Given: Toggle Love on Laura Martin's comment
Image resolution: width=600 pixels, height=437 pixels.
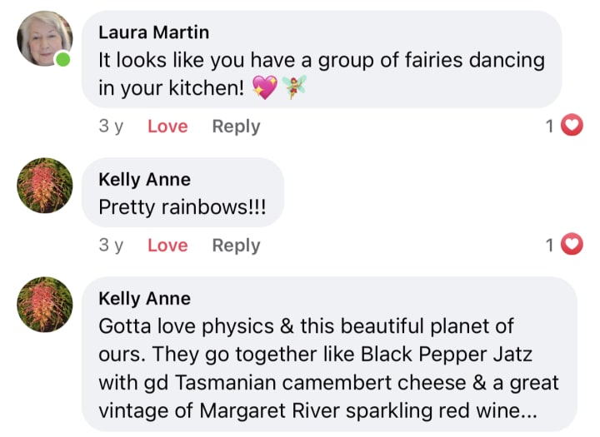Looking at the screenshot, I should coord(167,127).
